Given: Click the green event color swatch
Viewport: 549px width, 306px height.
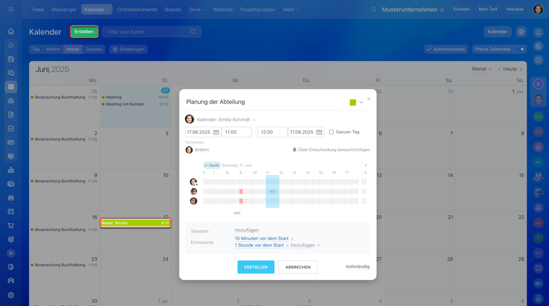Looking at the screenshot, I should [x=353, y=102].
